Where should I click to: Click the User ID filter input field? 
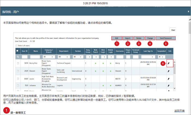pos(25,57)
